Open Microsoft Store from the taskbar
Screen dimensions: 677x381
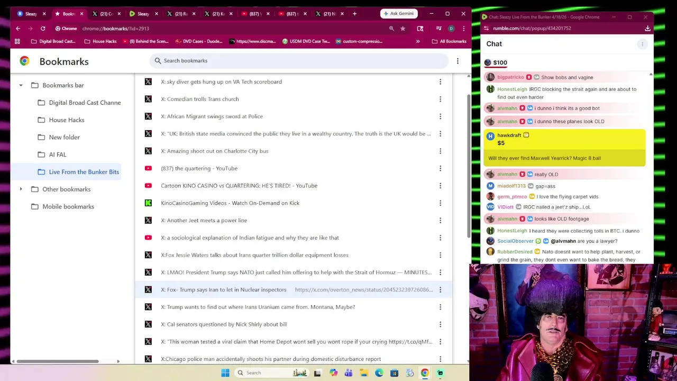click(394, 373)
